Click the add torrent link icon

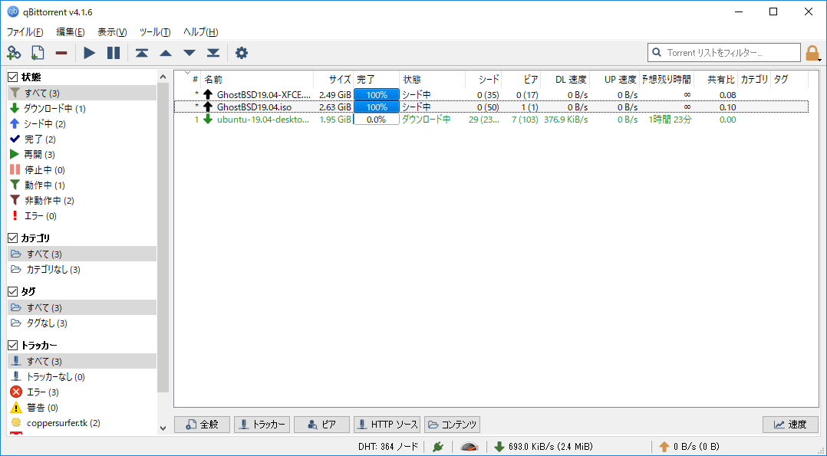[x=14, y=53]
